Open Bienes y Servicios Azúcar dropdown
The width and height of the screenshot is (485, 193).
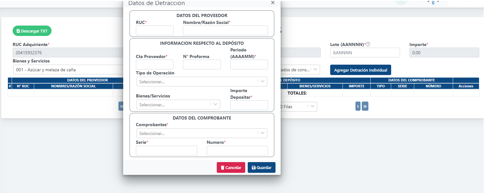68,70
